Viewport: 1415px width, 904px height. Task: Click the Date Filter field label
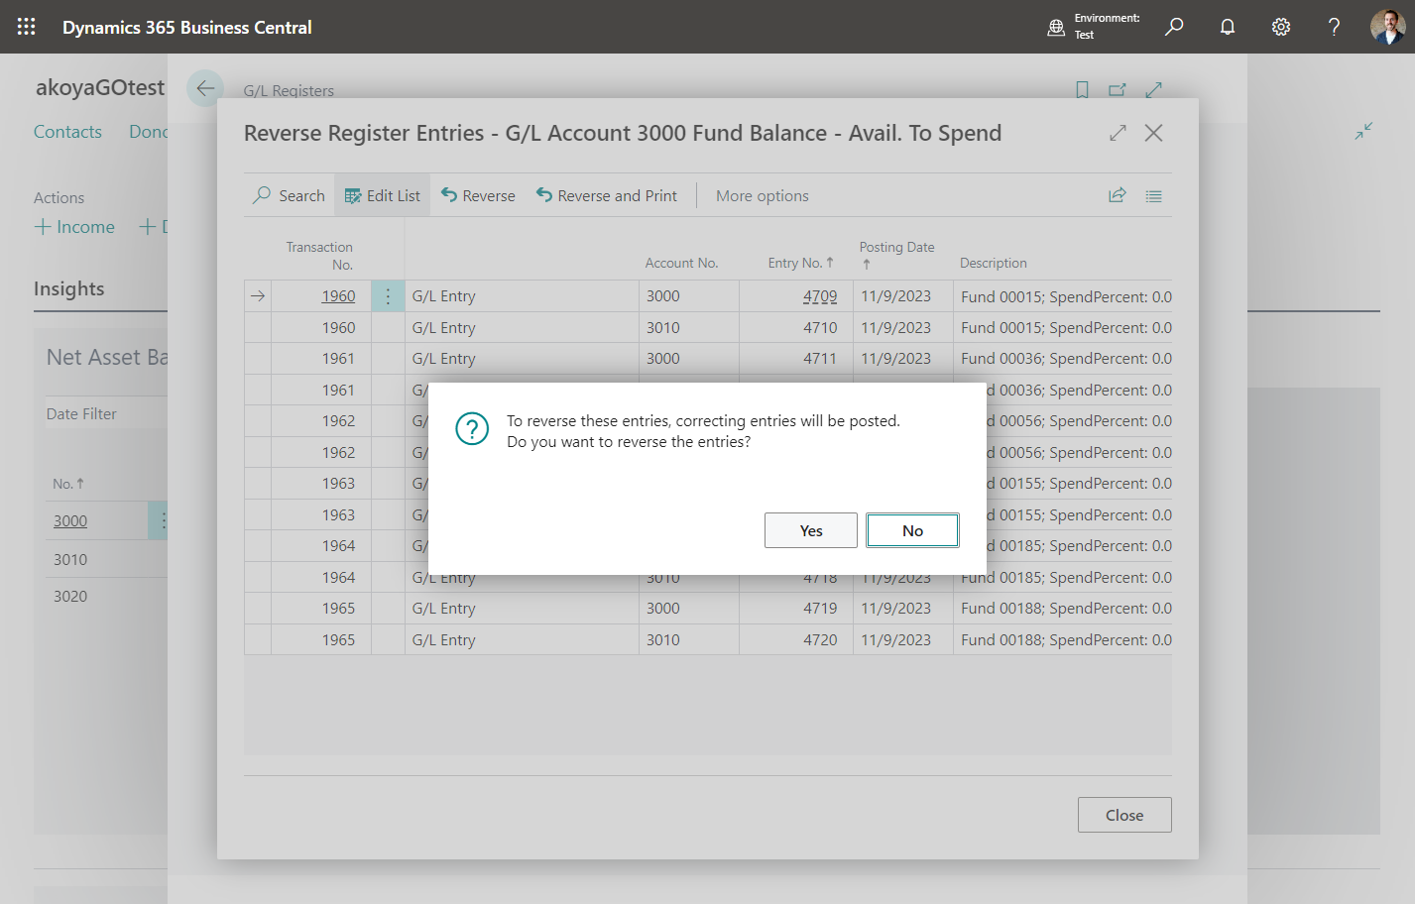[81, 414]
